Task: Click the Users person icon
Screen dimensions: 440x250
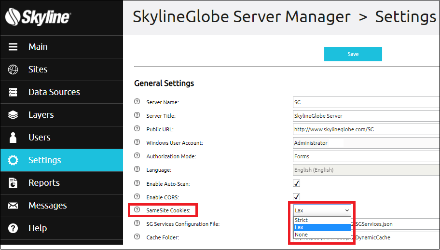Action: coord(13,138)
